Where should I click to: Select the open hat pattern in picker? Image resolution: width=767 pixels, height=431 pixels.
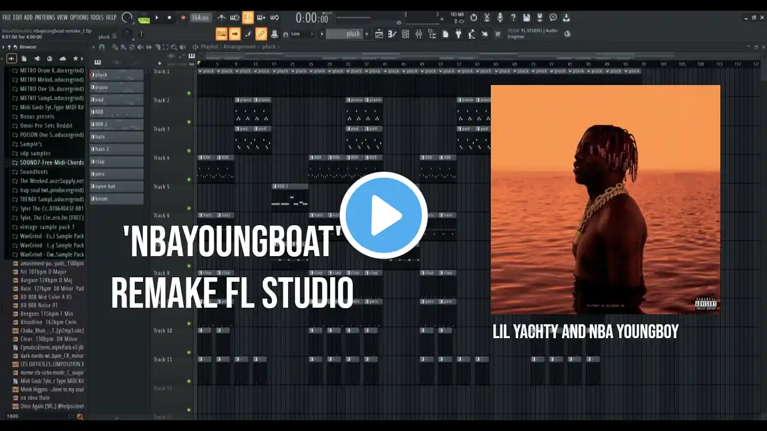click(x=117, y=186)
